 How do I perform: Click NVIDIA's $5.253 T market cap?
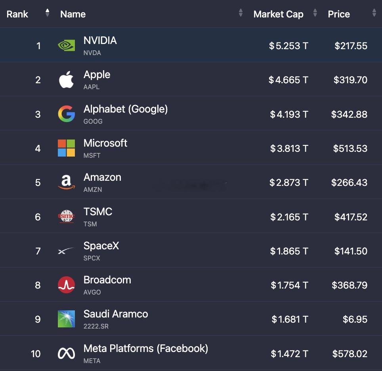289,46
